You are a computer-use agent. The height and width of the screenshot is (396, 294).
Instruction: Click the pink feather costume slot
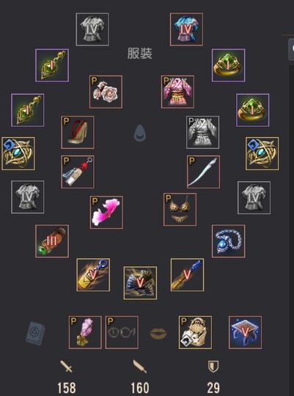(106, 212)
